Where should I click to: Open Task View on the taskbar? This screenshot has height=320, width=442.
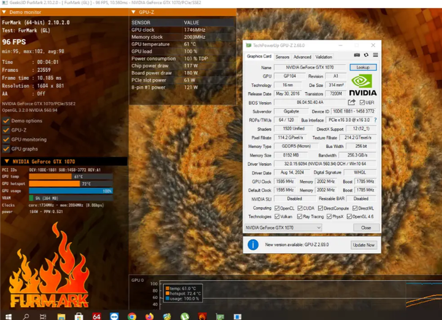point(43,316)
